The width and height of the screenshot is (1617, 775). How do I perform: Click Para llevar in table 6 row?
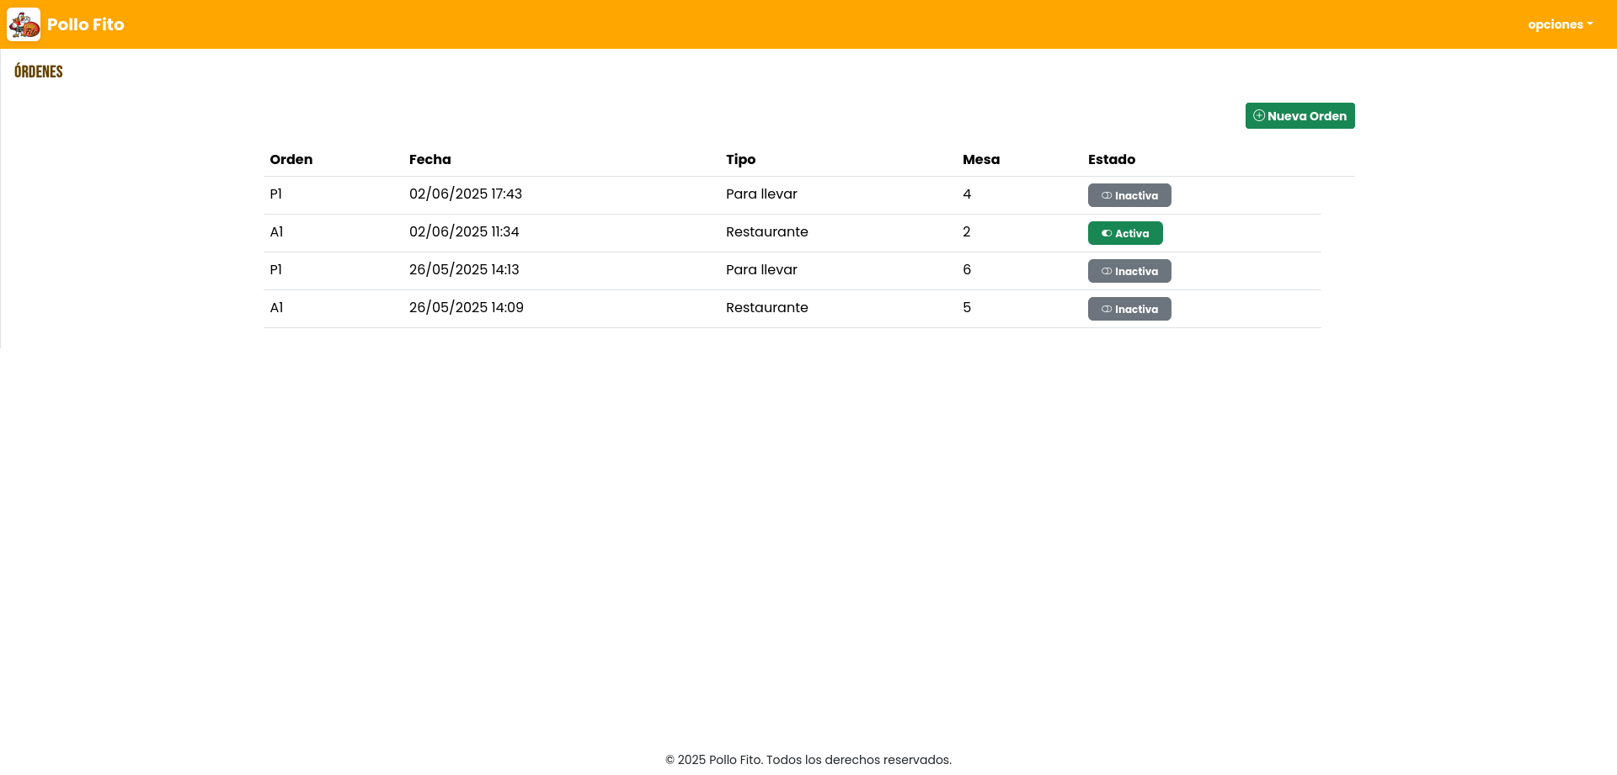tap(761, 270)
